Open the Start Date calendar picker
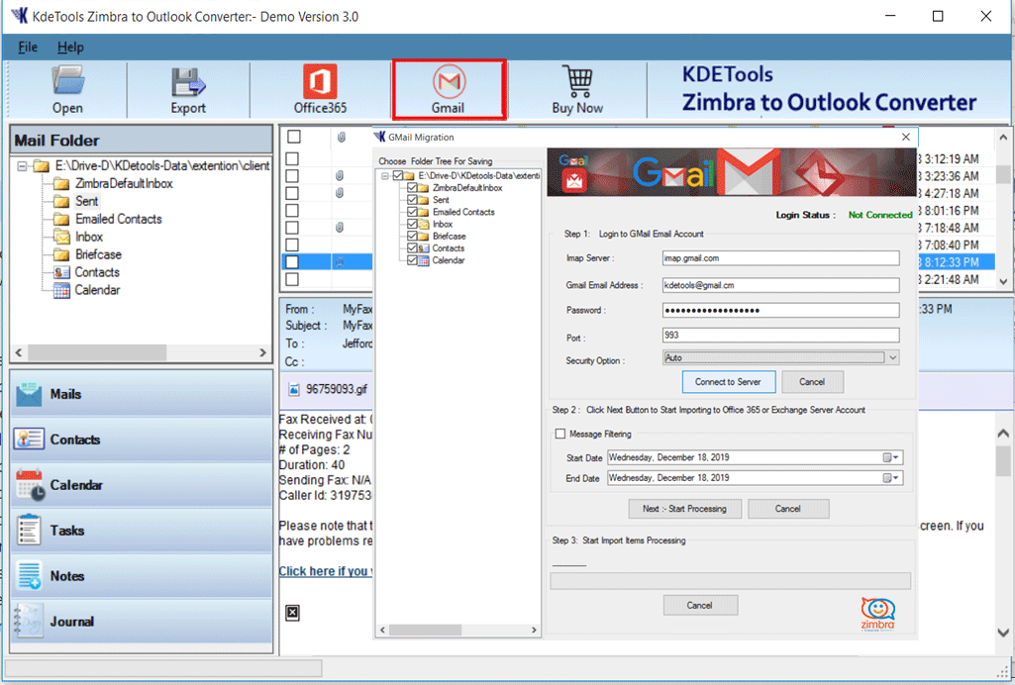The width and height of the screenshot is (1015, 685). [x=891, y=457]
